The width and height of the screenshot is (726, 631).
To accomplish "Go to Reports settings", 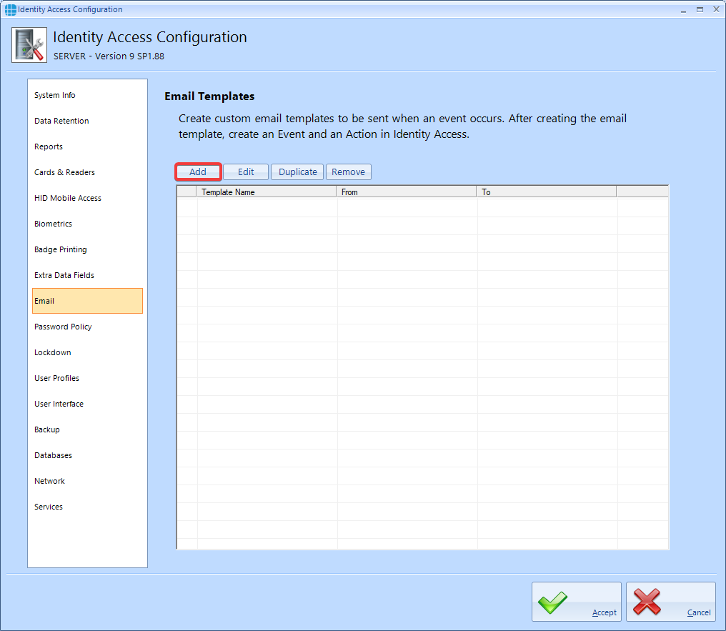I will tap(87, 146).
